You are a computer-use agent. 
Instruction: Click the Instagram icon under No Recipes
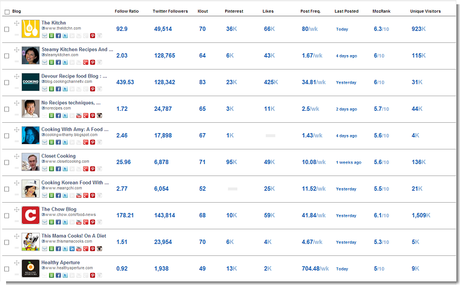(99, 116)
